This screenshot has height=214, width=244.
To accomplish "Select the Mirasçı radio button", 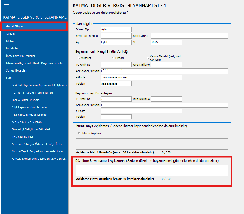I will tap(113, 58).
